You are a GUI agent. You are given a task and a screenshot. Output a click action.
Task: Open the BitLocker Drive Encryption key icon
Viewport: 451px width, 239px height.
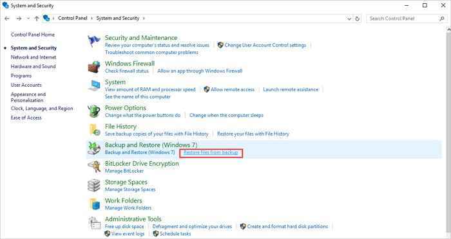click(x=94, y=167)
